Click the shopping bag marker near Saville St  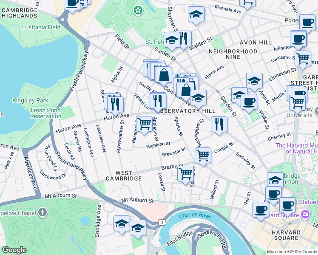coord(164,75)
